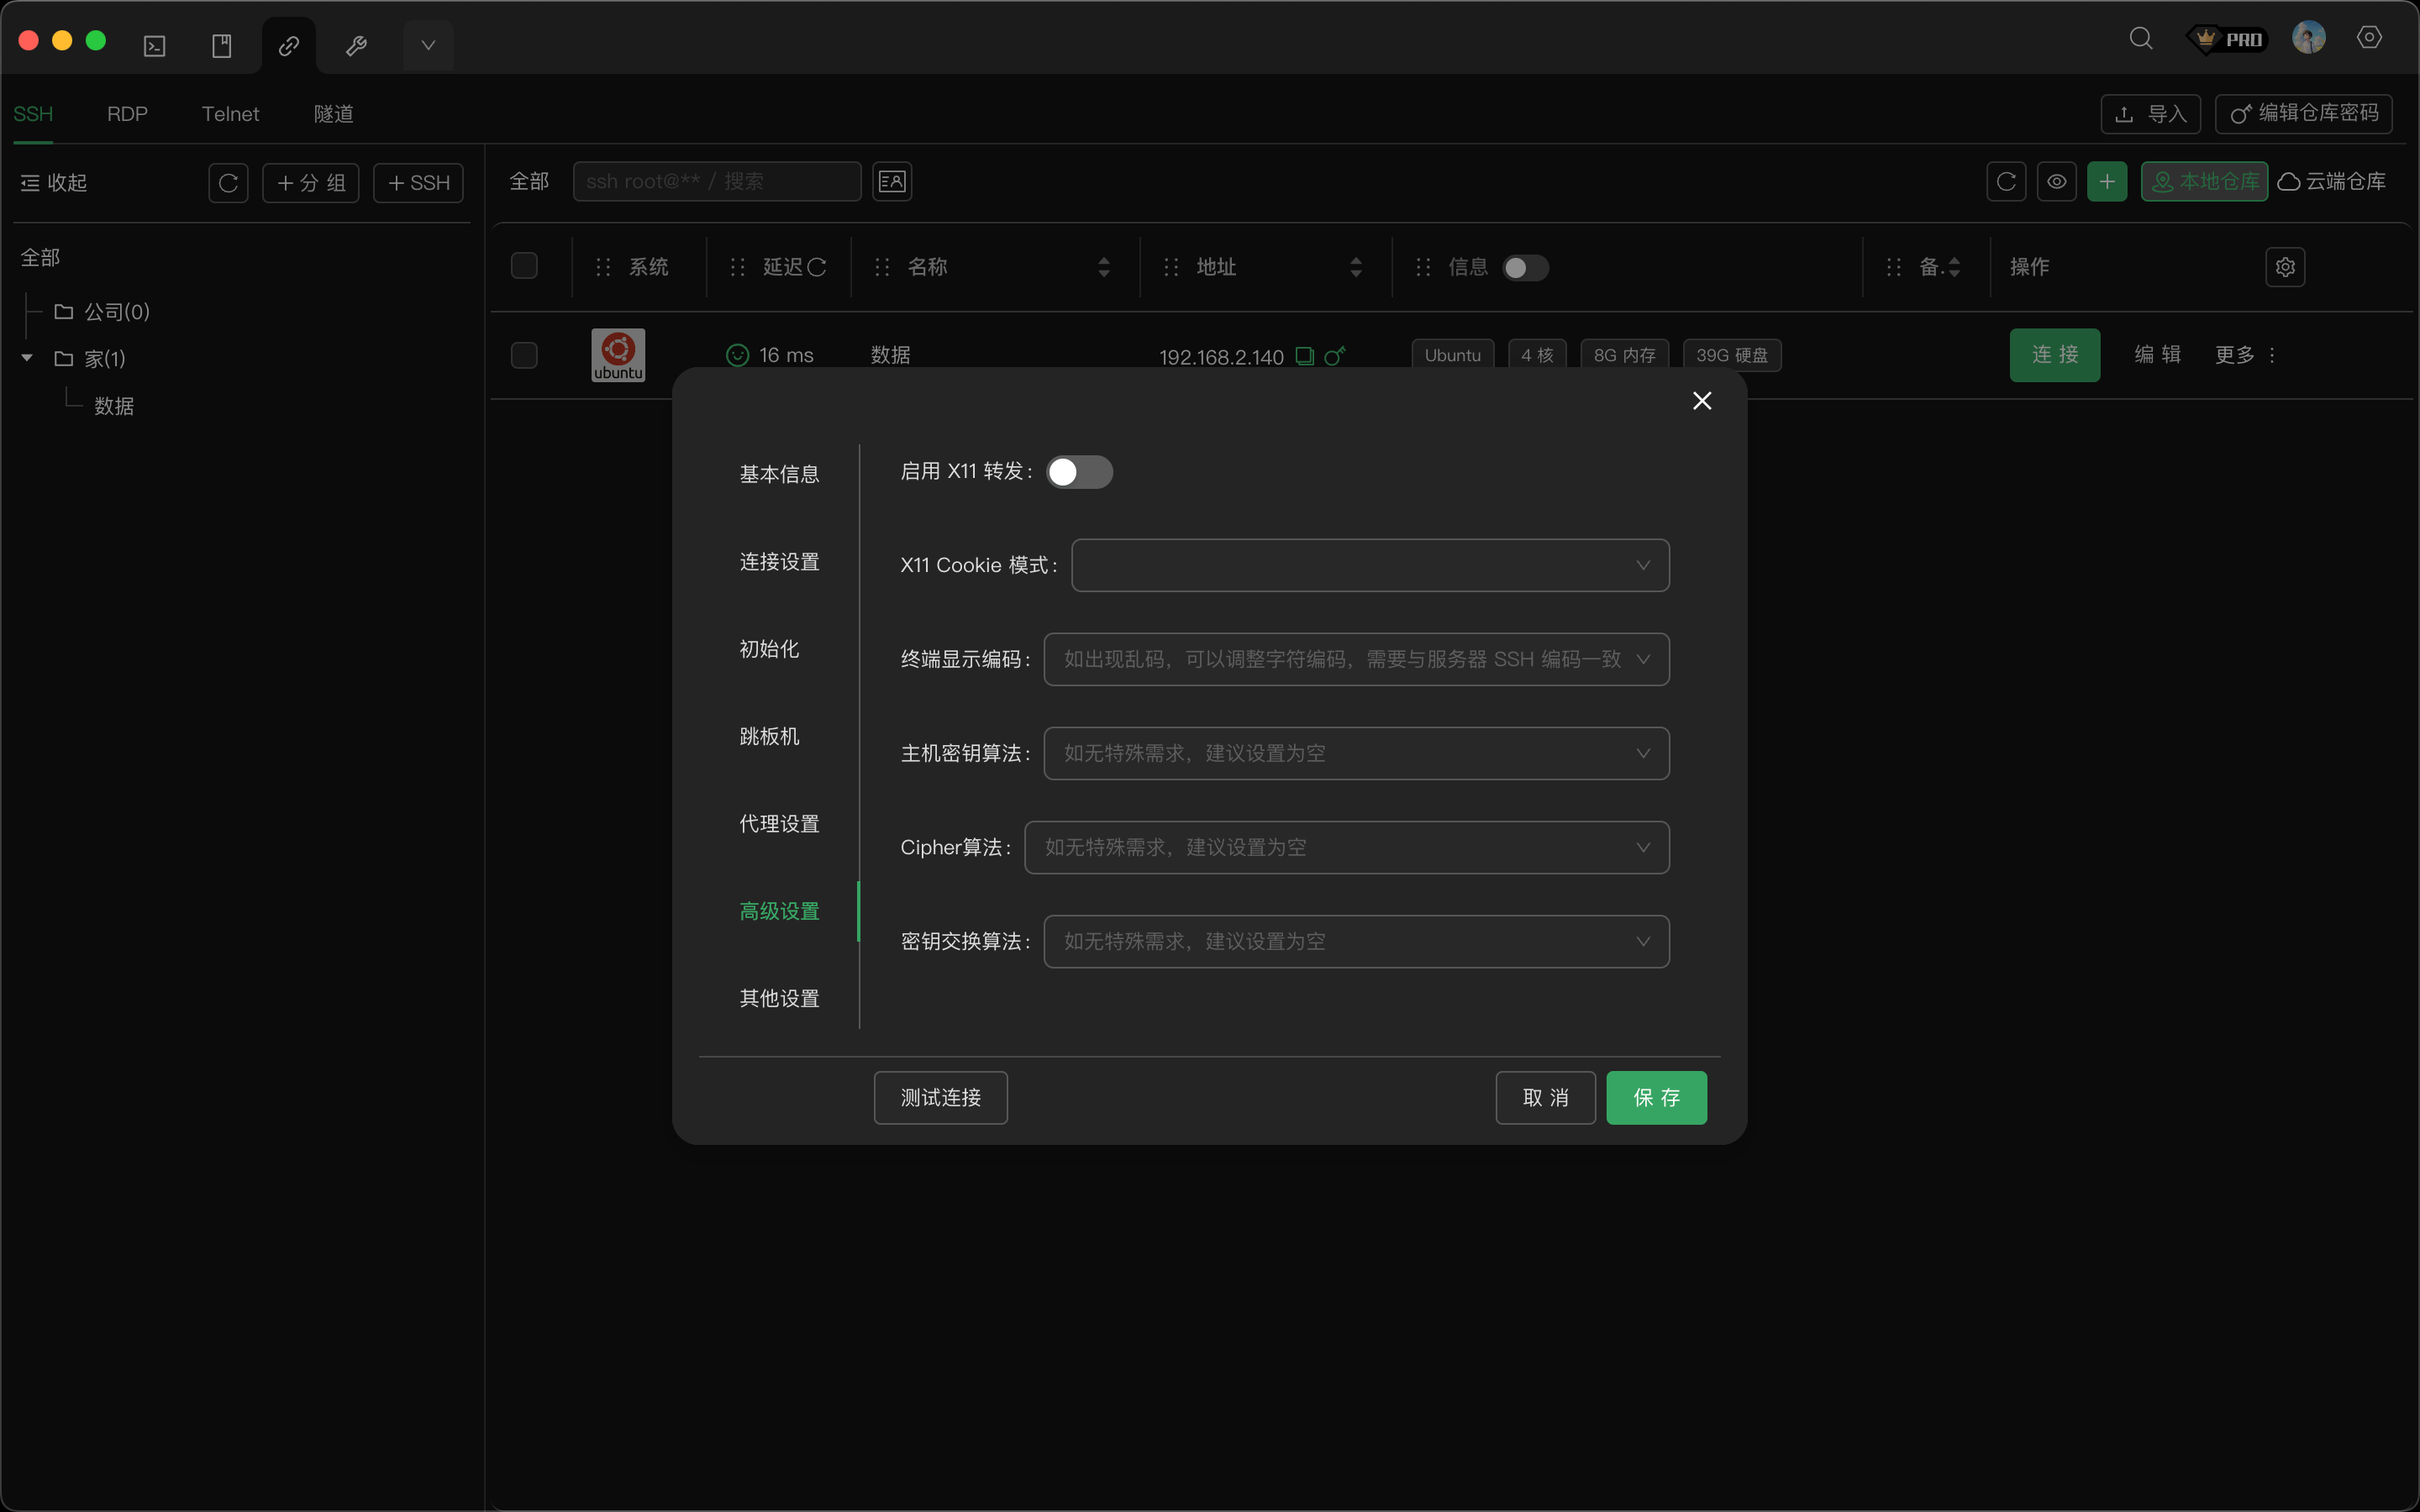Image resolution: width=2420 pixels, height=1512 pixels.
Task: Enable X11 forwarding toggle
Action: (1079, 471)
